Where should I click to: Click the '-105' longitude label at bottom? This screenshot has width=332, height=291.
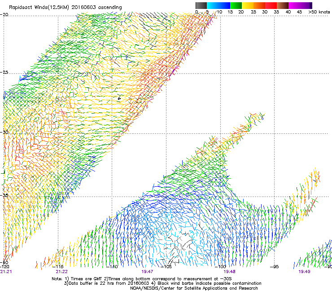(167, 267)
